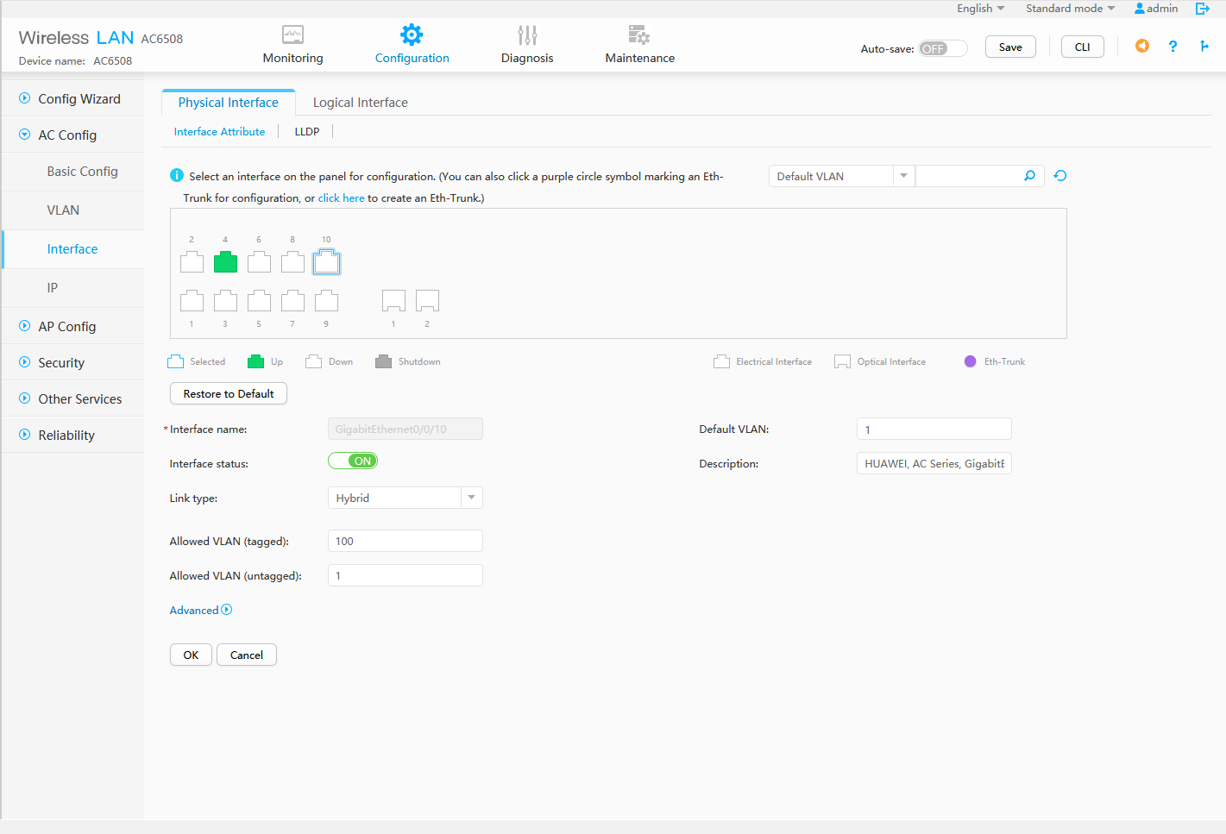The height and width of the screenshot is (834, 1226).
Task: Select electrical port 5 on the panel
Action: point(259,300)
